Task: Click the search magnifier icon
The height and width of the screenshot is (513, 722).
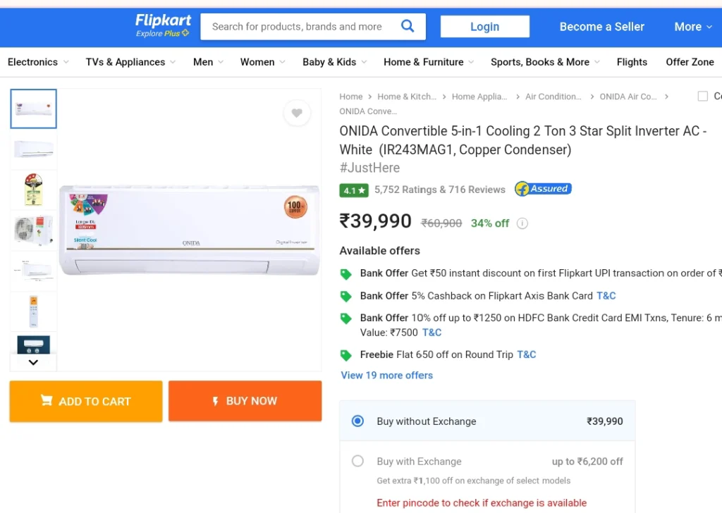Action: [x=408, y=26]
